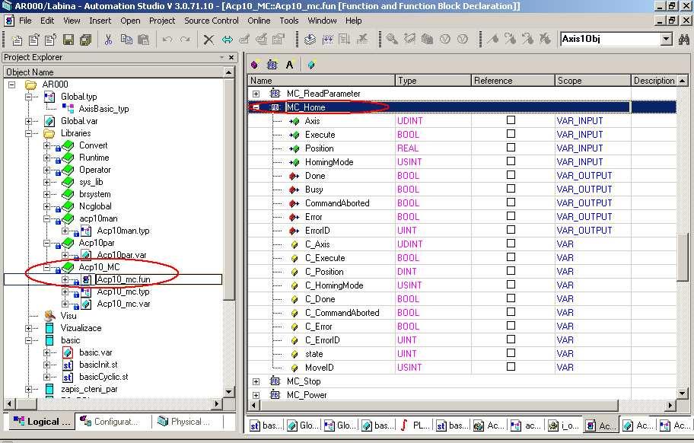Click the Delete X toolbar icon
Viewport: 694px width, 443px height.
tap(209, 40)
